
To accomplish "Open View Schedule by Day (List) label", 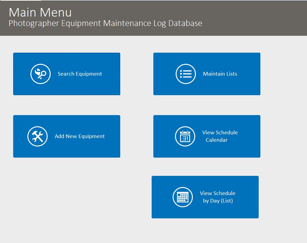I will pyautogui.click(x=218, y=197).
